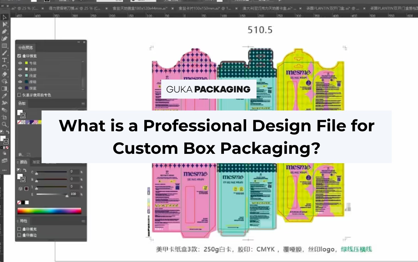The image size is (418, 262).
Task: Click the K black slider handle
Action: 67,196
